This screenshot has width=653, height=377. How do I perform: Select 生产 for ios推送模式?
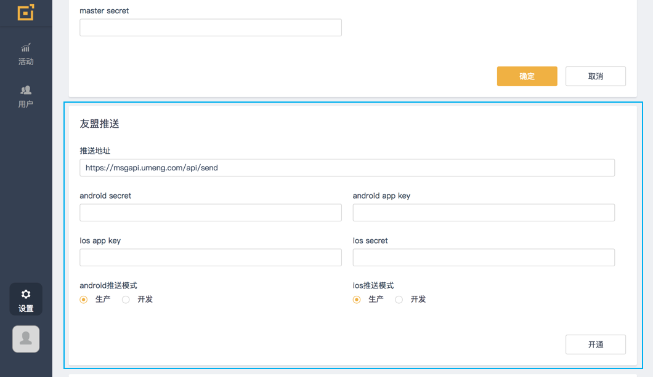[357, 300]
